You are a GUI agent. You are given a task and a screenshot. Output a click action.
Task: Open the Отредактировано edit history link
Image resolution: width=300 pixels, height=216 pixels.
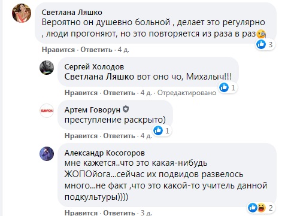187,93
